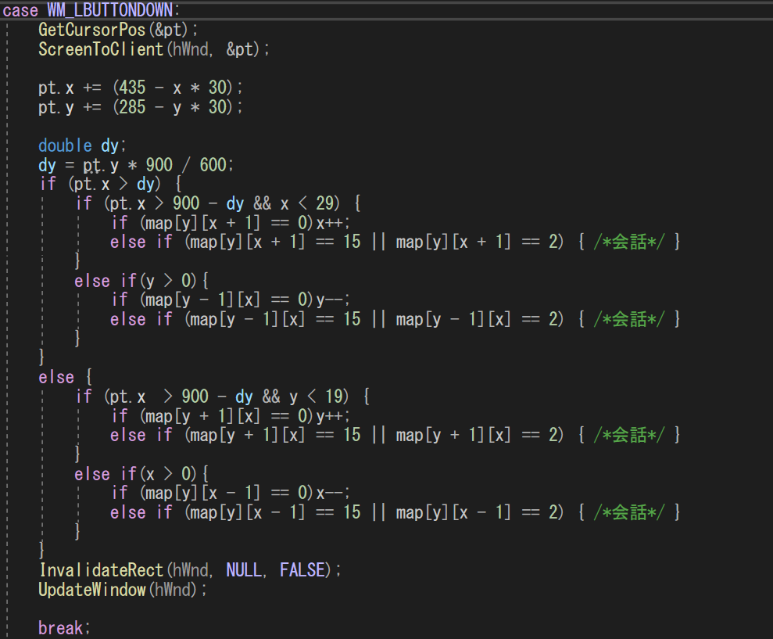Viewport: 773px width, 639px height.
Task: Click the UpdateWindow(hWnd) call
Action: pyautogui.click(x=123, y=591)
